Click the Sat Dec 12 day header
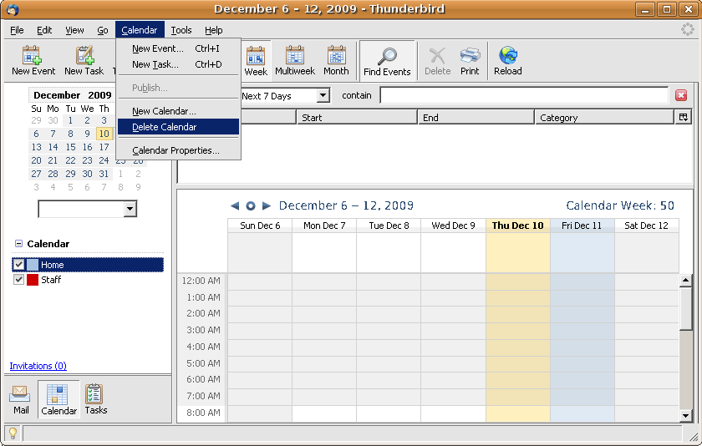 click(x=647, y=226)
